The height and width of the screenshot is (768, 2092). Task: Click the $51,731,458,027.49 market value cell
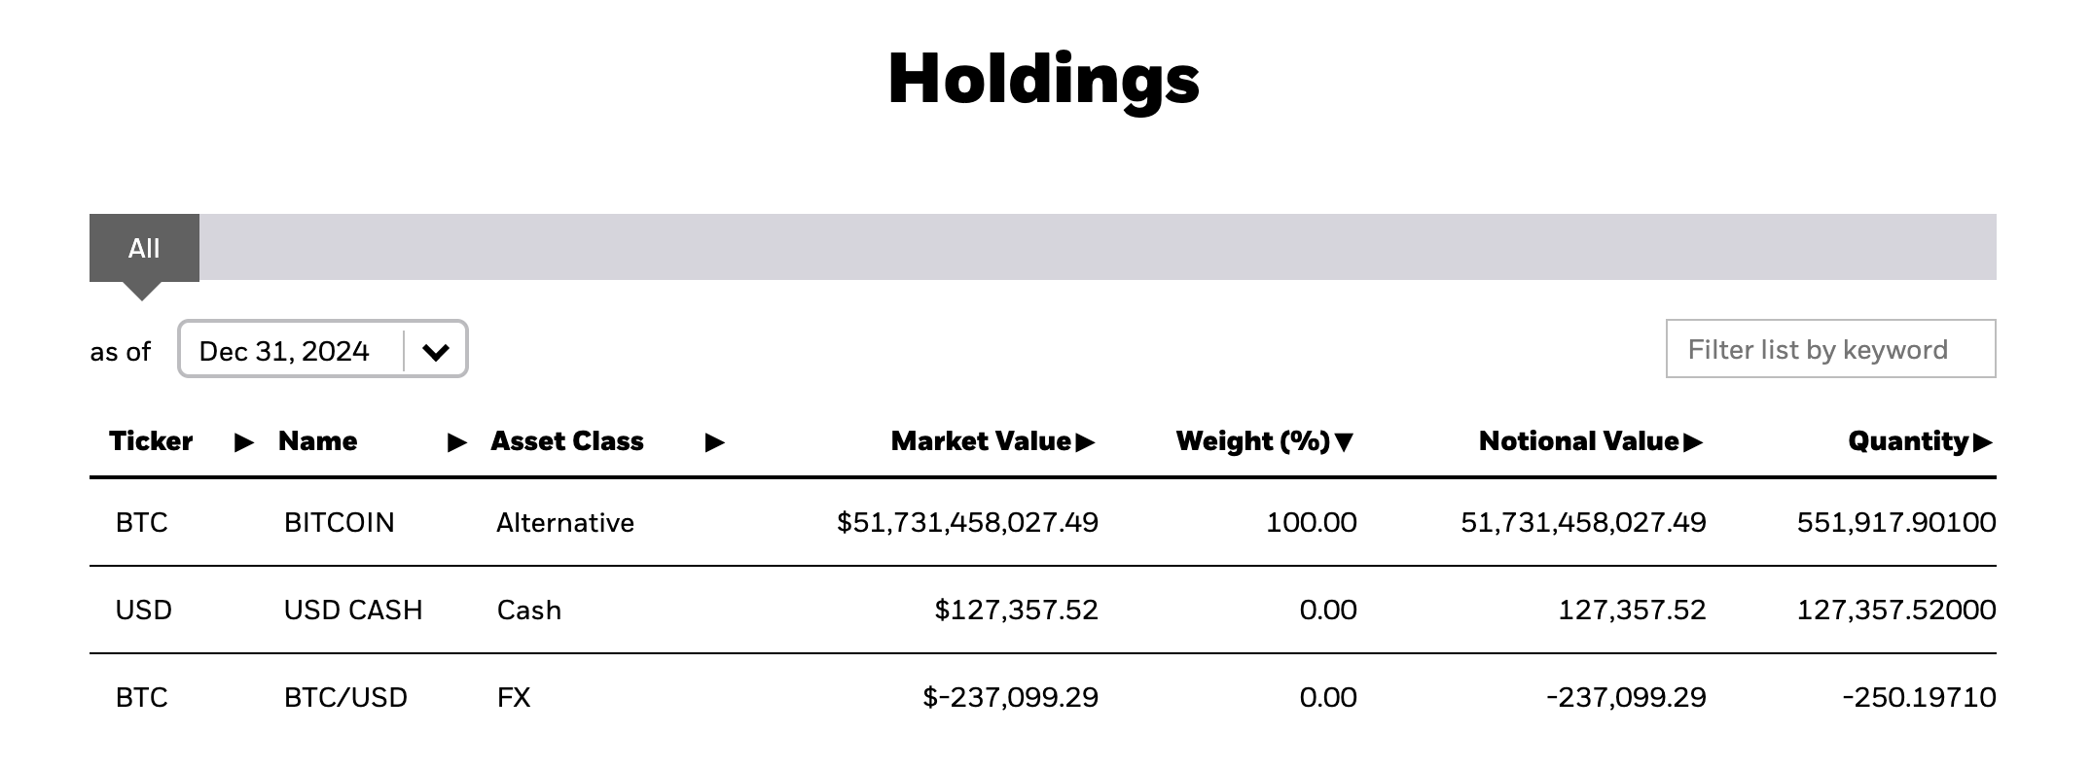[967, 523]
